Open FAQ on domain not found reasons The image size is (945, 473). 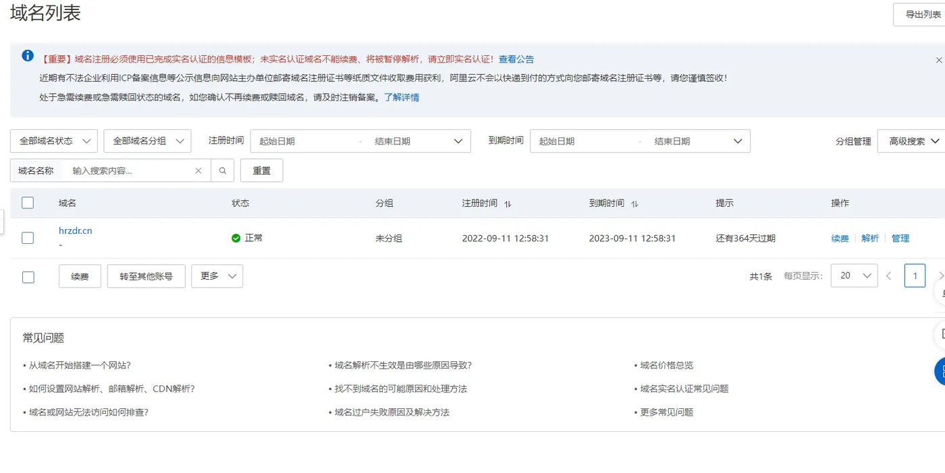coord(401,389)
